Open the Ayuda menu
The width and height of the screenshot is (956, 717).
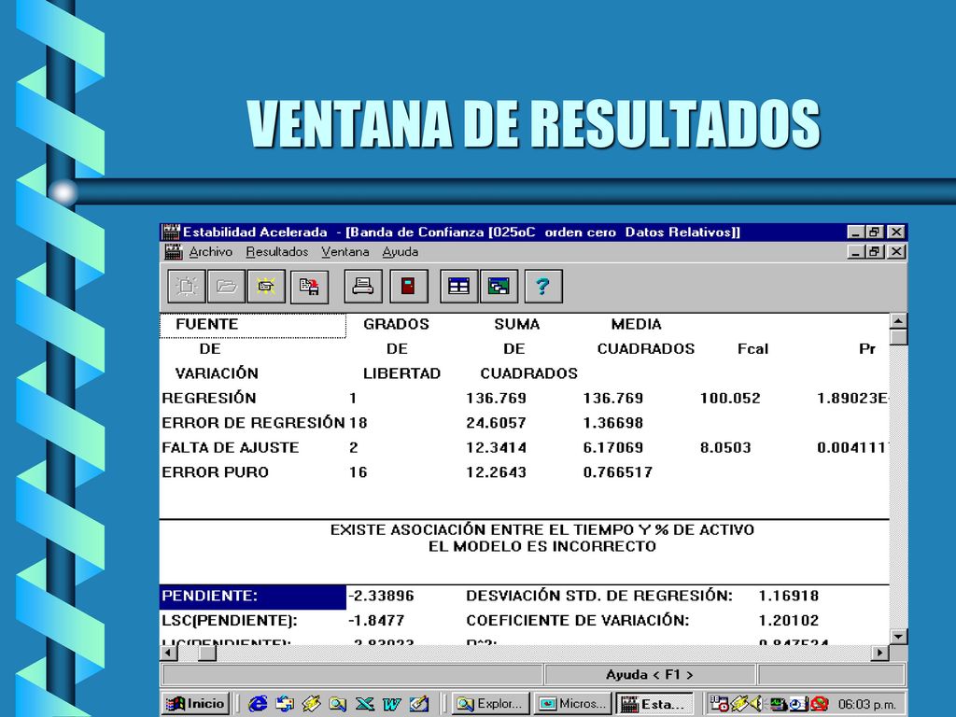coord(400,252)
